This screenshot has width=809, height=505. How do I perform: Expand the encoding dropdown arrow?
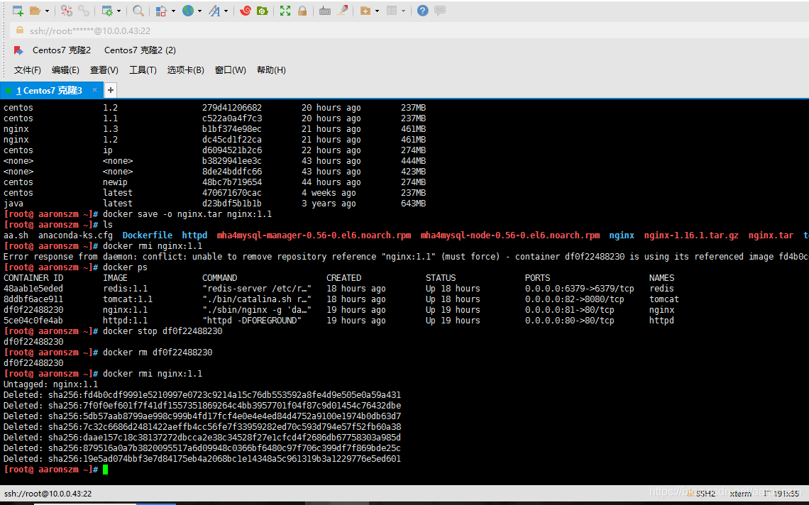(199, 11)
